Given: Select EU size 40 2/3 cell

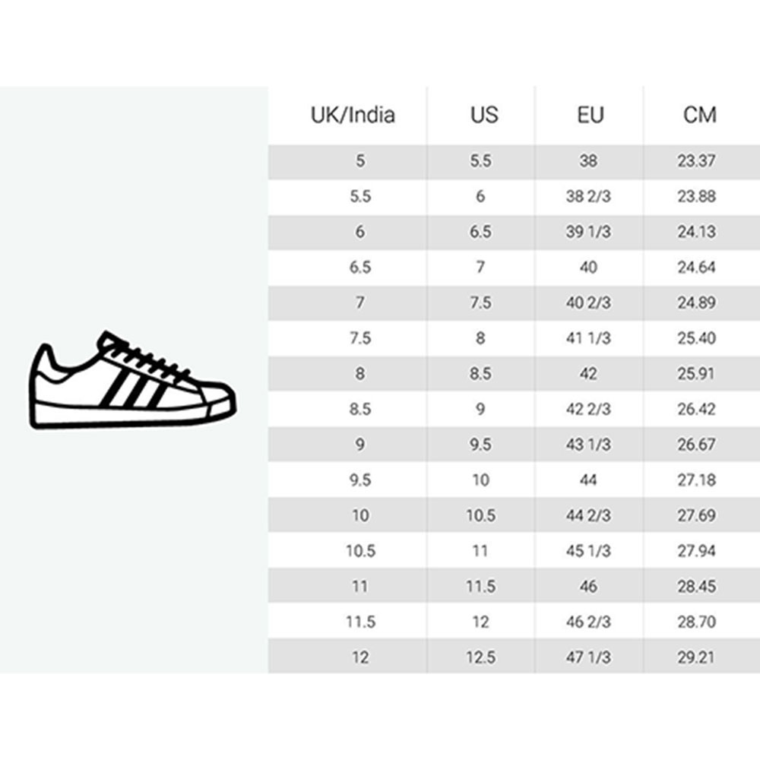Looking at the screenshot, I should pos(588,302).
